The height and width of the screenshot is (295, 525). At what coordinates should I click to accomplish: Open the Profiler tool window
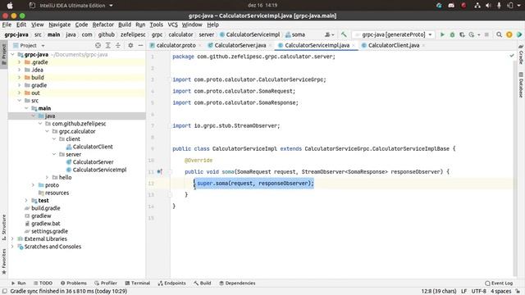pos(106,284)
